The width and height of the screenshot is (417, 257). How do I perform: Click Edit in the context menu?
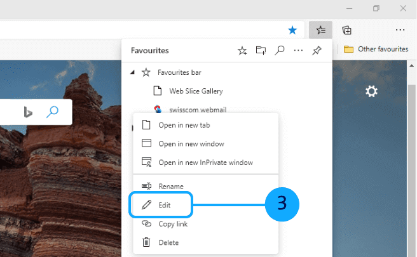(165, 205)
